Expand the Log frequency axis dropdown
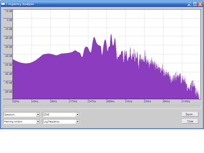This screenshot has width=204, height=153. (77, 122)
